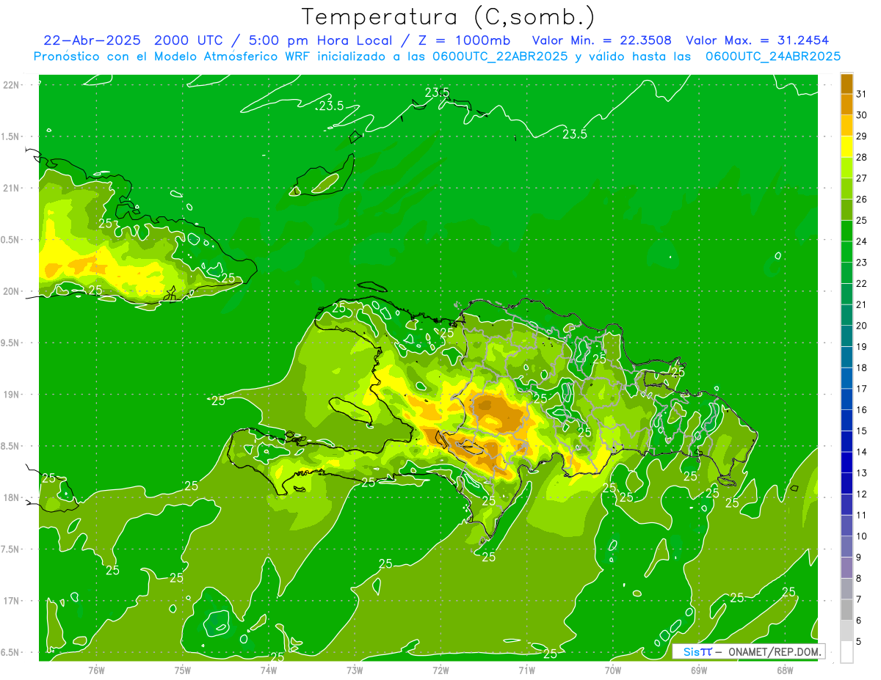Click the "15" legend value

(x=861, y=431)
